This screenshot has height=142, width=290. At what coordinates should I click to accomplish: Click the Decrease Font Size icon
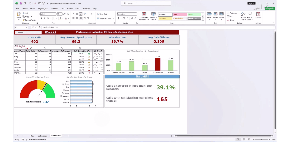tap(68, 14)
